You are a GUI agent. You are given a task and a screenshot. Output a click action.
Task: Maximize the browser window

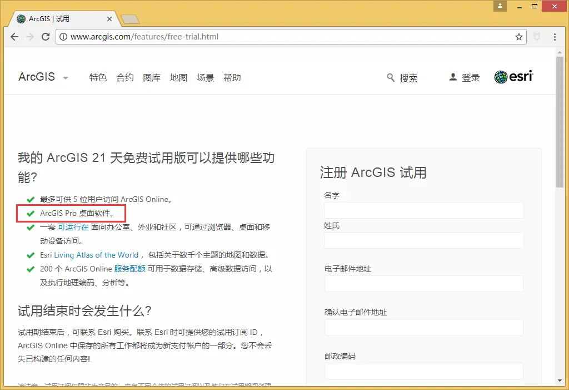click(x=534, y=6)
